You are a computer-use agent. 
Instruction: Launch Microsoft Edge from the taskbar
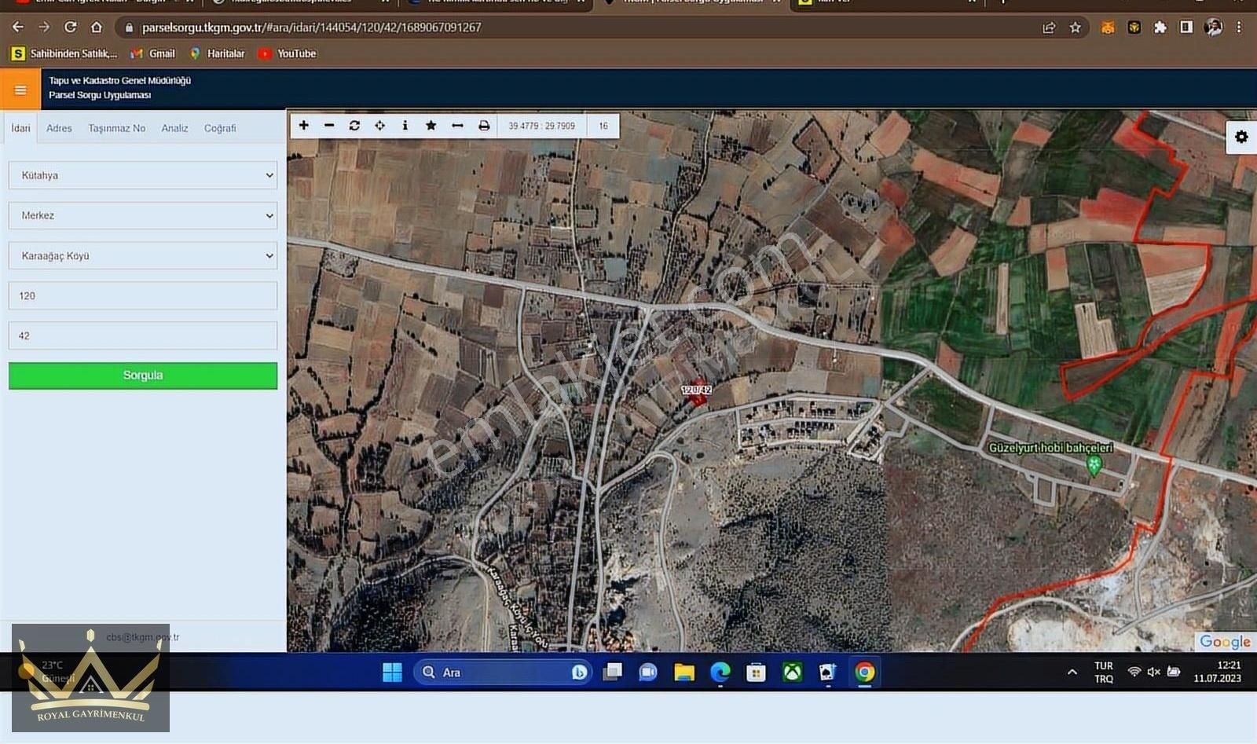click(720, 673)
